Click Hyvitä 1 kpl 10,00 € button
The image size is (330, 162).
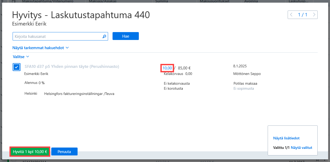[x=30, y=151]
